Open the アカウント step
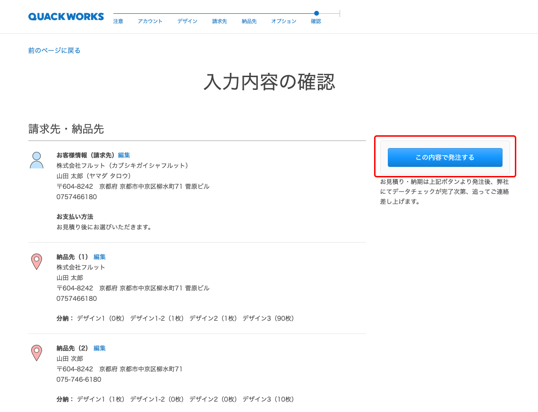This screenshot has width=538, height=412. coord(150,21)
